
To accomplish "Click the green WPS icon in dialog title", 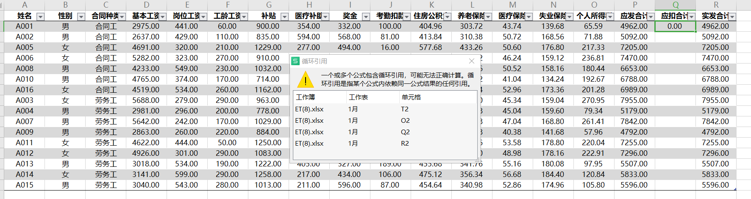I will click(296, 61).
